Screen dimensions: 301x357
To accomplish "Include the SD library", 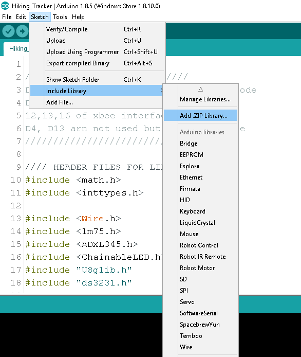I will [x=200, y=279].
